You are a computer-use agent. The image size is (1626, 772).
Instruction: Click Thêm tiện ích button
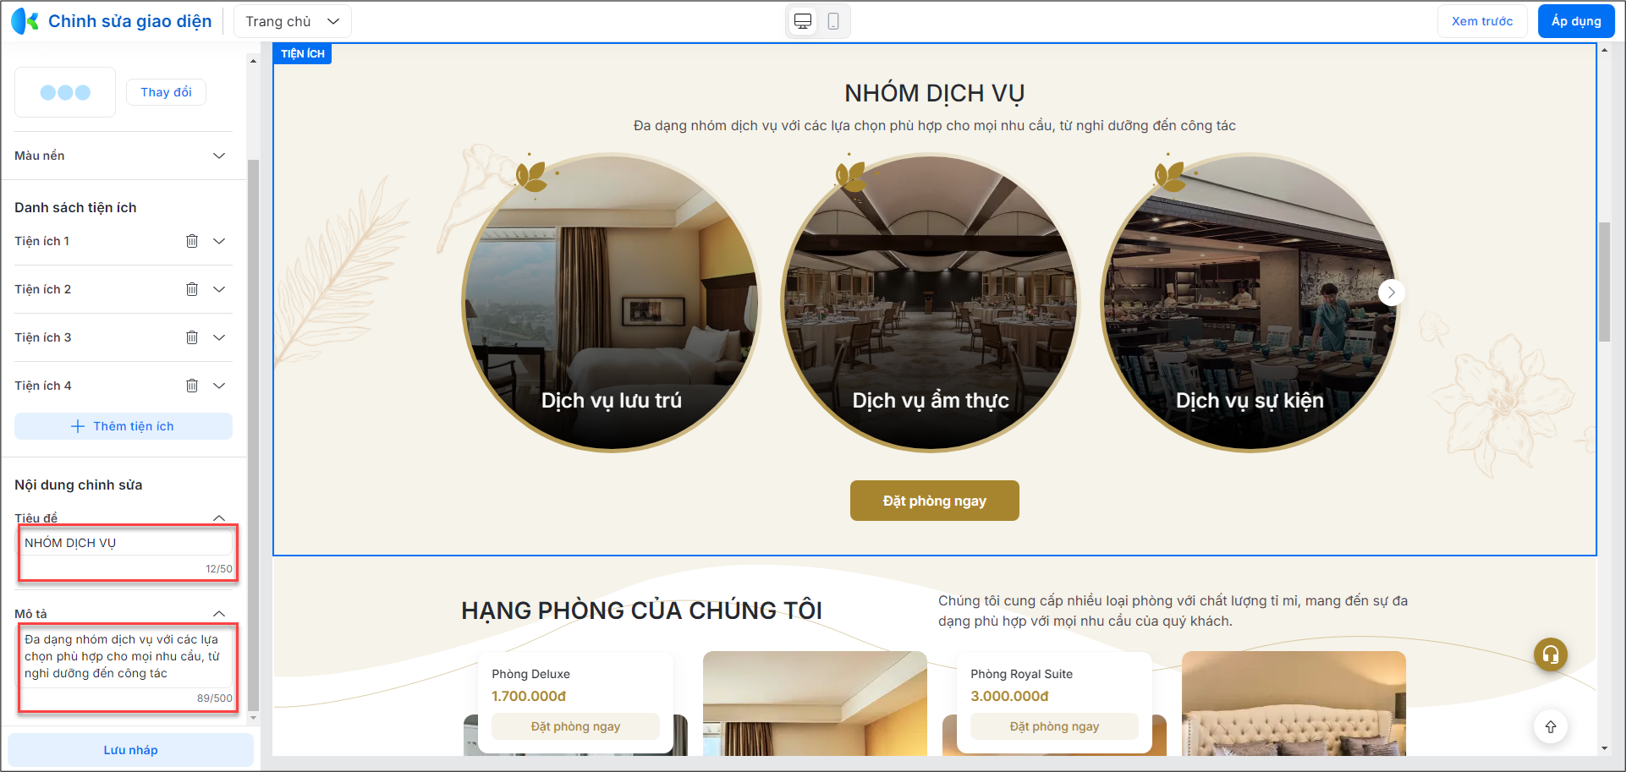[124, 426]
